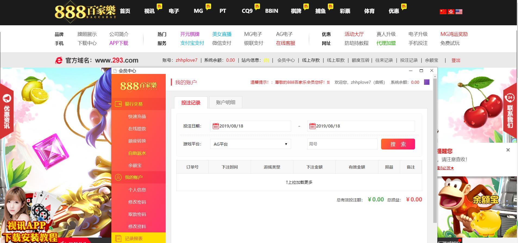Viewport: 518px width, 243px height.
Task: Open 会员中心 link in account bar
Action: pos(286,60)
